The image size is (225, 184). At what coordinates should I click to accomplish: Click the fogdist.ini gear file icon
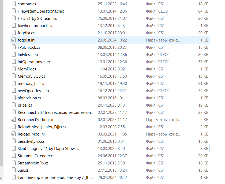(13, 40)
